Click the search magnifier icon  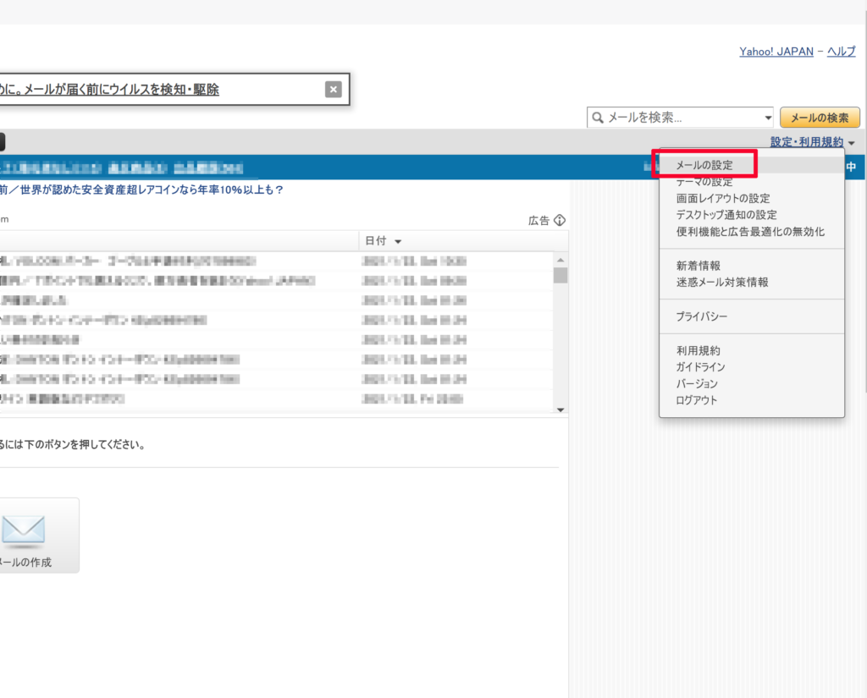(598, 118)
